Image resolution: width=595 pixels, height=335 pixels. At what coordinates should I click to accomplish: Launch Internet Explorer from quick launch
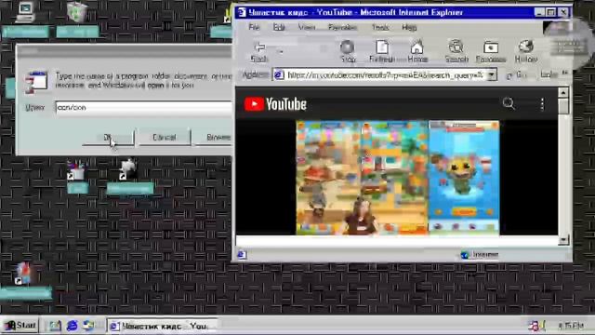coord(73,326)
